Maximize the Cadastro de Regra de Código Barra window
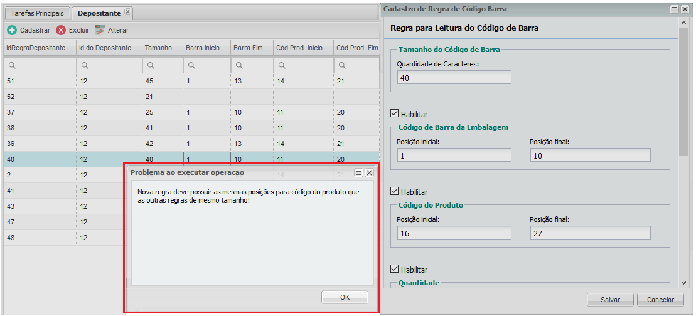This screenshot has height=316, width=696. [x=675, y=9]
